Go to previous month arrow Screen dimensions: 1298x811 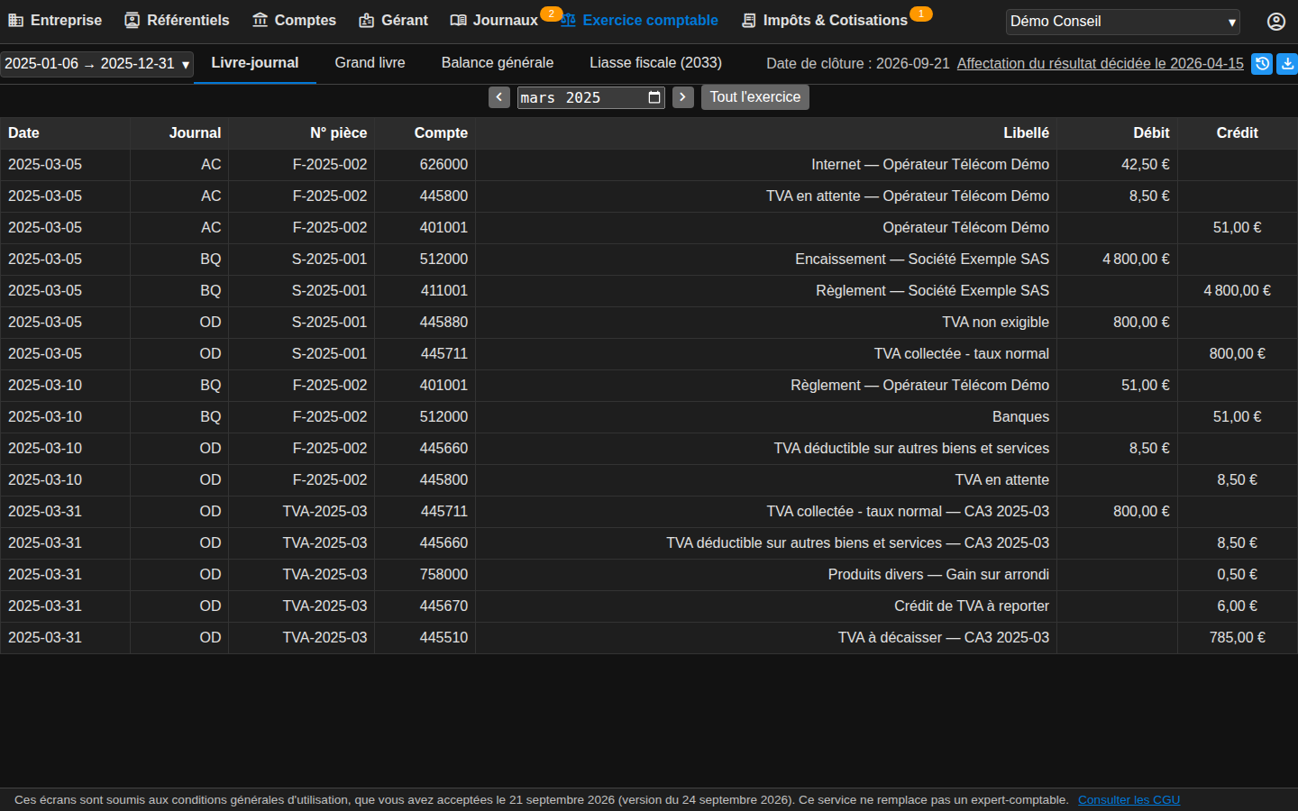[x=499, y=97]
